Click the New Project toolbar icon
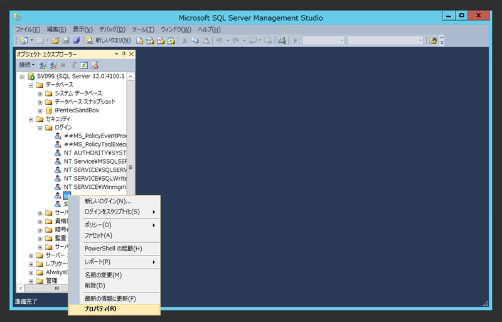 [24, 40]
